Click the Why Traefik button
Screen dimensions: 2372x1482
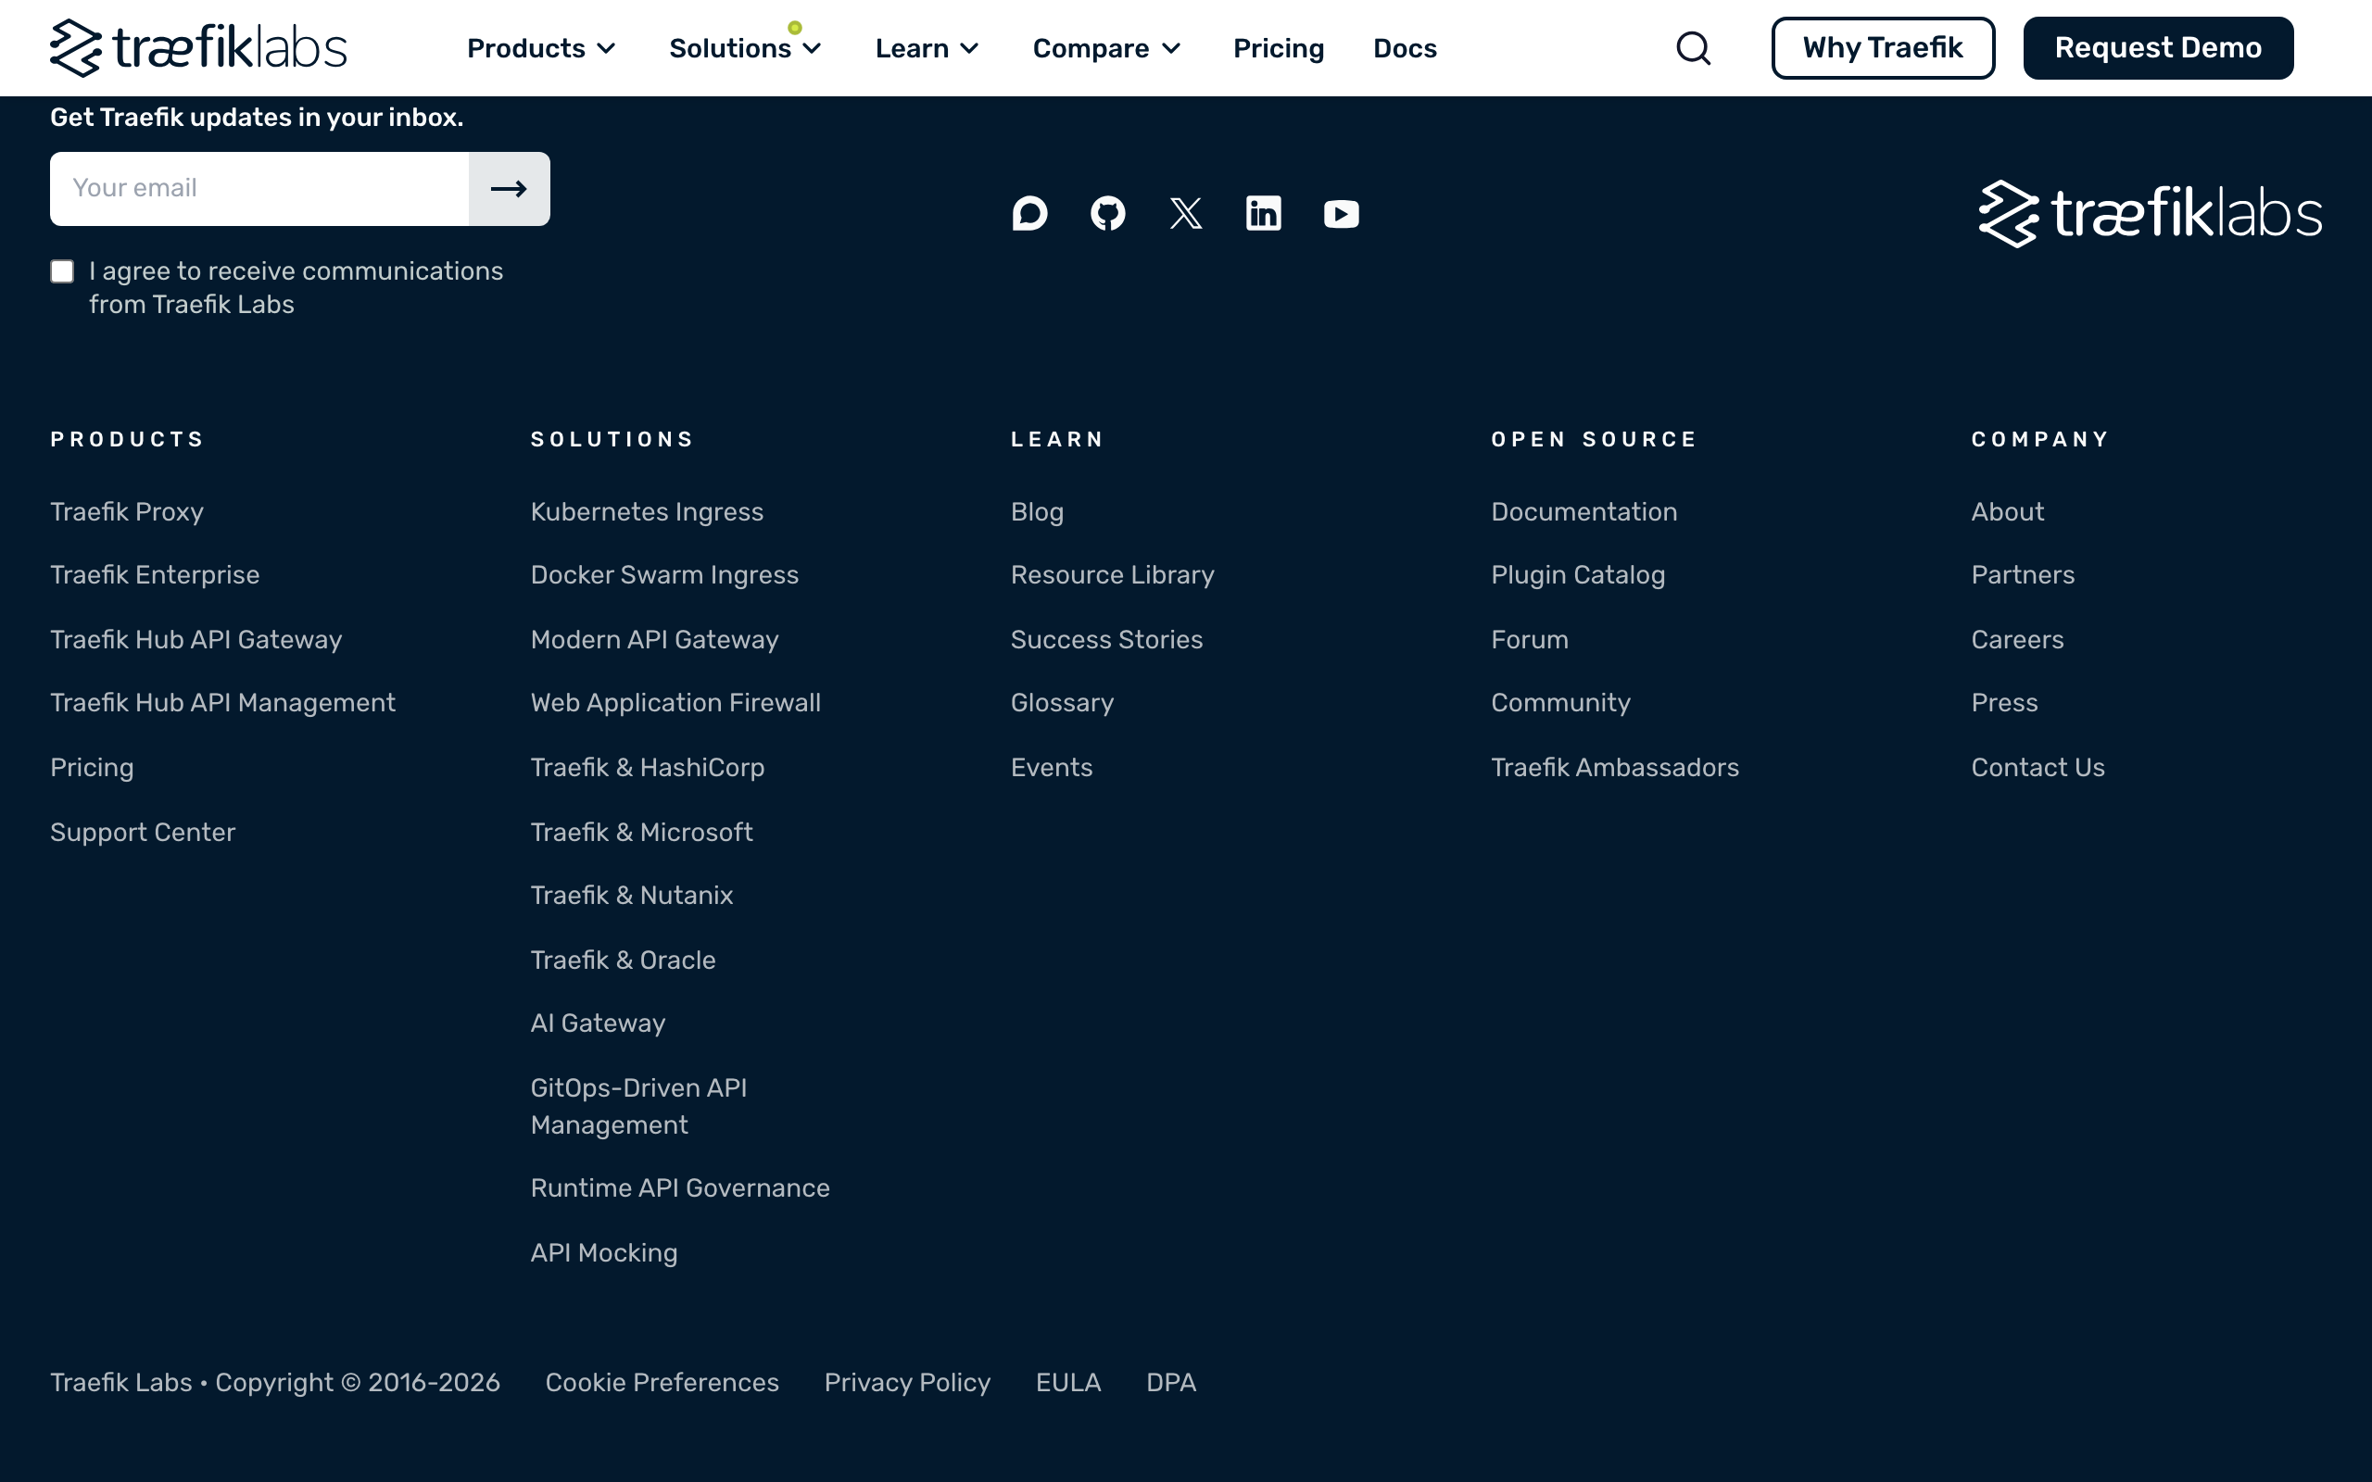[1882, 48]
